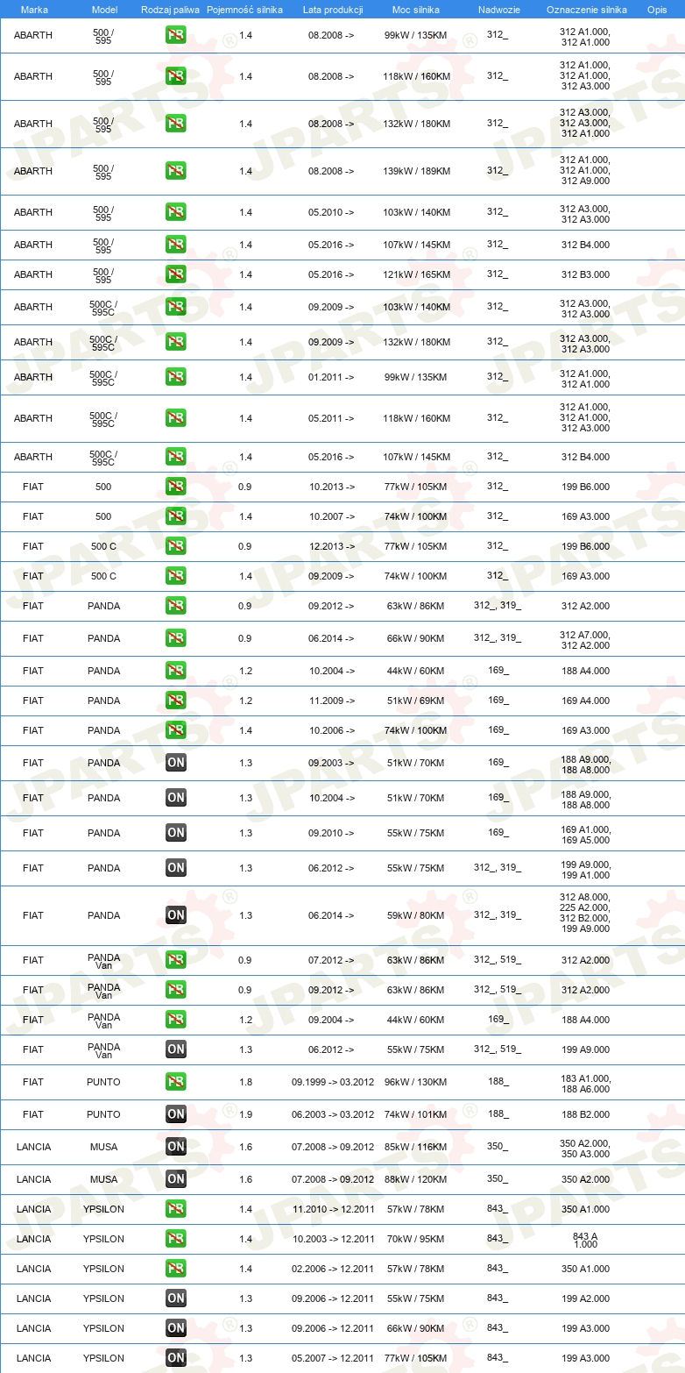Viewport: 685px width, 1373px height.
Task: Click engine code 312 B3.000
Action: [585, 274]
